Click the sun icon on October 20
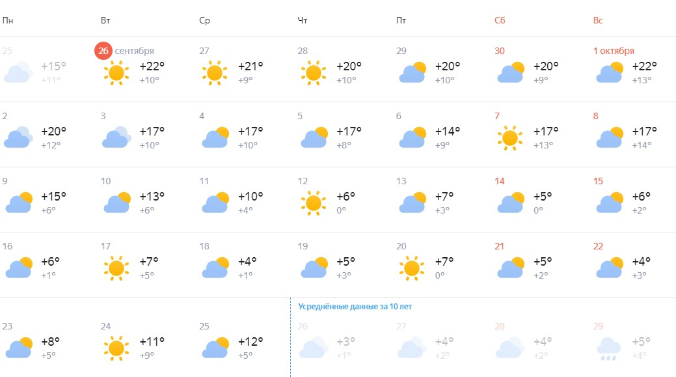Image resolution: width=676 pixels, height=377 pixels. click(412, 268)
